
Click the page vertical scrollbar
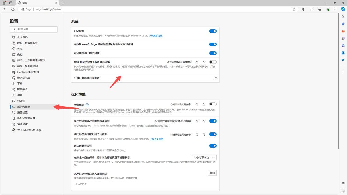[x=338, y=81]
